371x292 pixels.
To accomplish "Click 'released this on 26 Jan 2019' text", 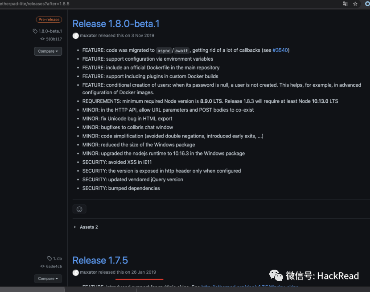I will [x=127, y=272].
